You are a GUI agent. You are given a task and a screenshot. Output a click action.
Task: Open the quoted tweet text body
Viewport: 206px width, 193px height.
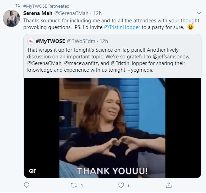click(109, 60)
